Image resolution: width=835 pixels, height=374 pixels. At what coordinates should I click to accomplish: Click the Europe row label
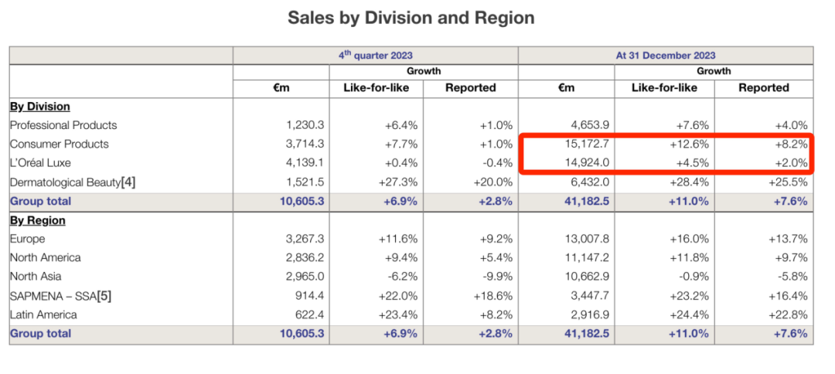click(28, 240)
